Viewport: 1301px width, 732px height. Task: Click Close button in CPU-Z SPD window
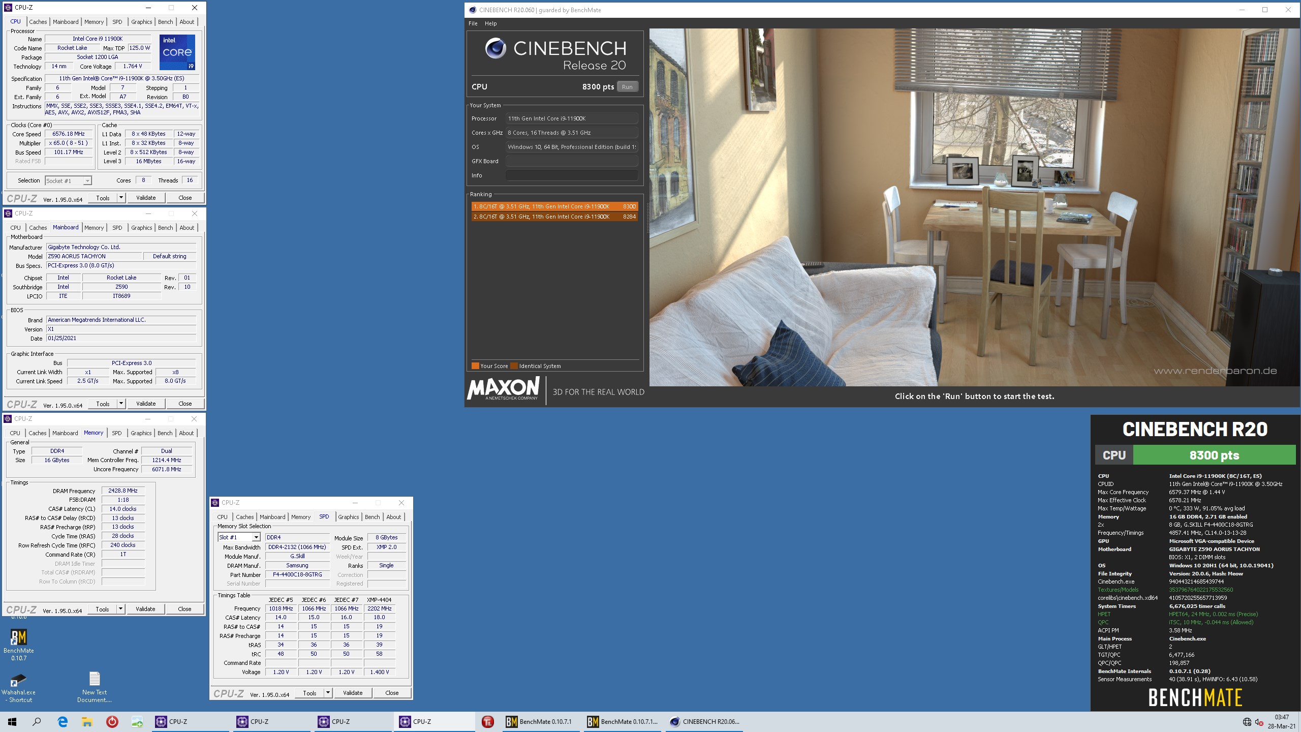click(392, 693)
